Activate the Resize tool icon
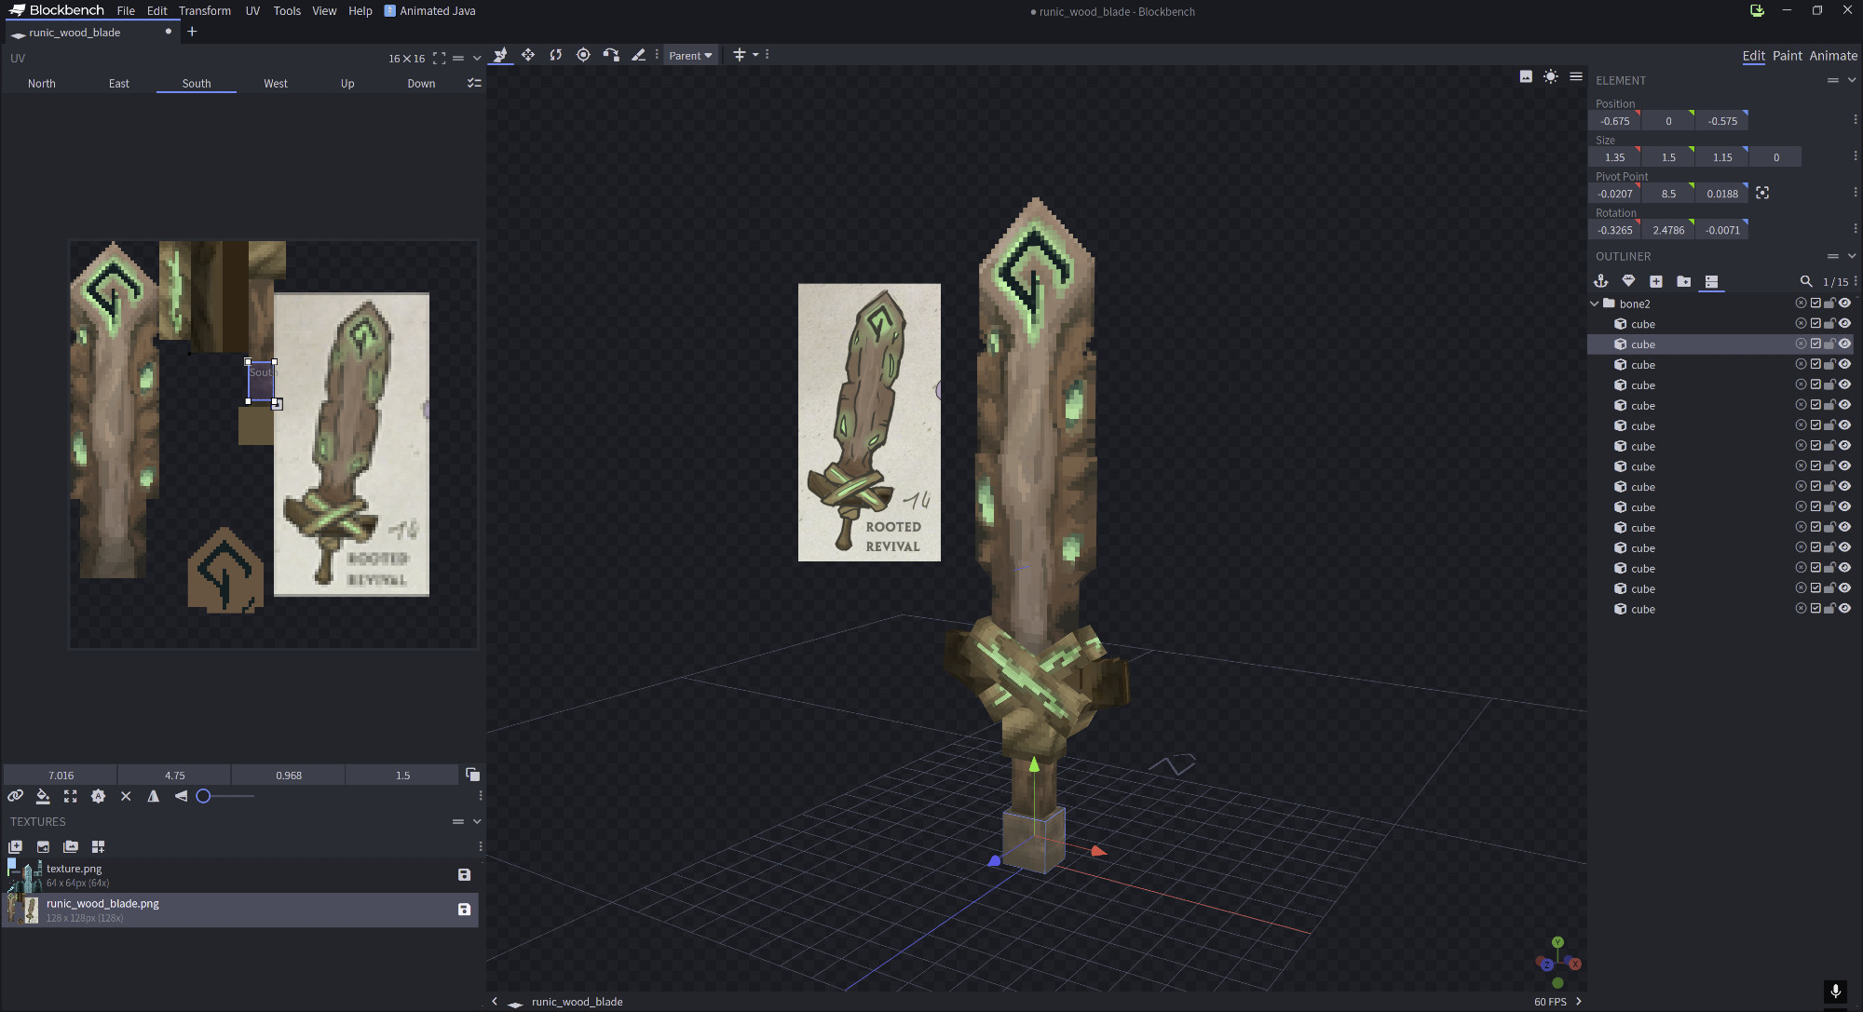 (528, 55)
